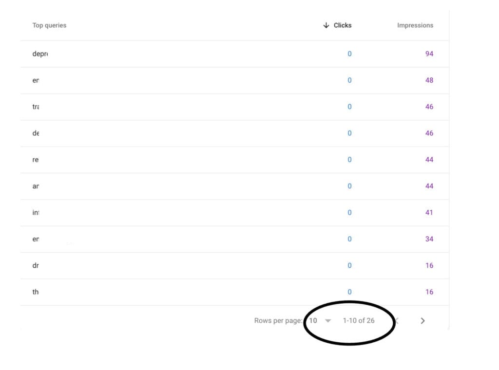
Task: Select the query row starting with "th"
Action: [x=234, y=292]
